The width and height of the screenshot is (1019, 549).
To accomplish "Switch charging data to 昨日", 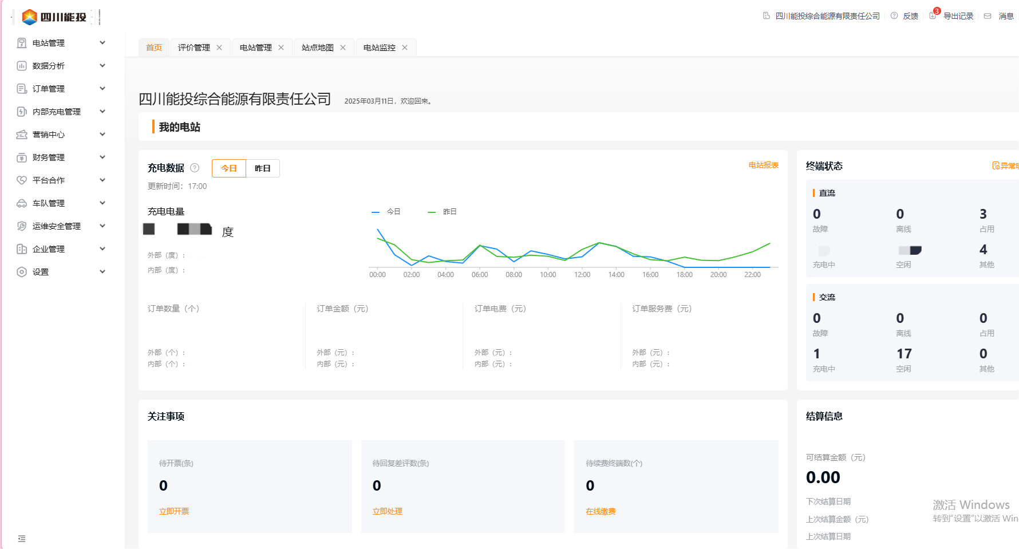I will [263, 168].
